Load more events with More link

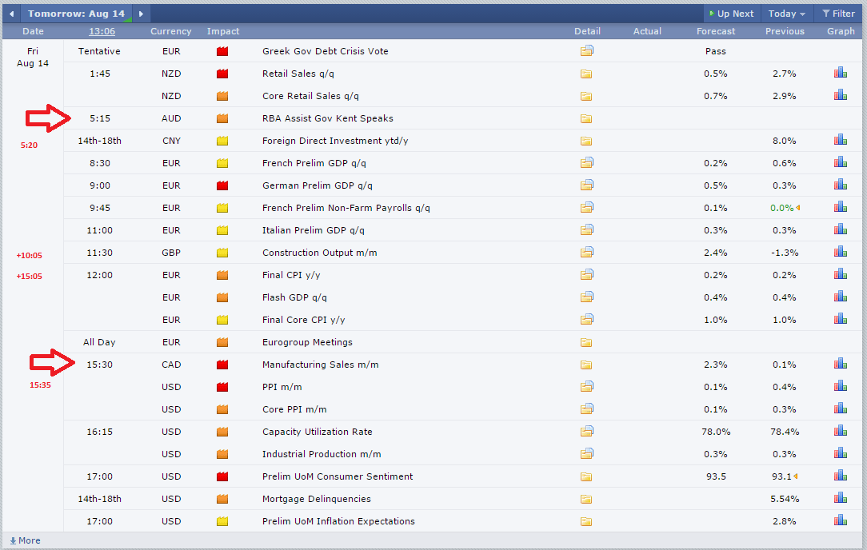tap(25, 540)
